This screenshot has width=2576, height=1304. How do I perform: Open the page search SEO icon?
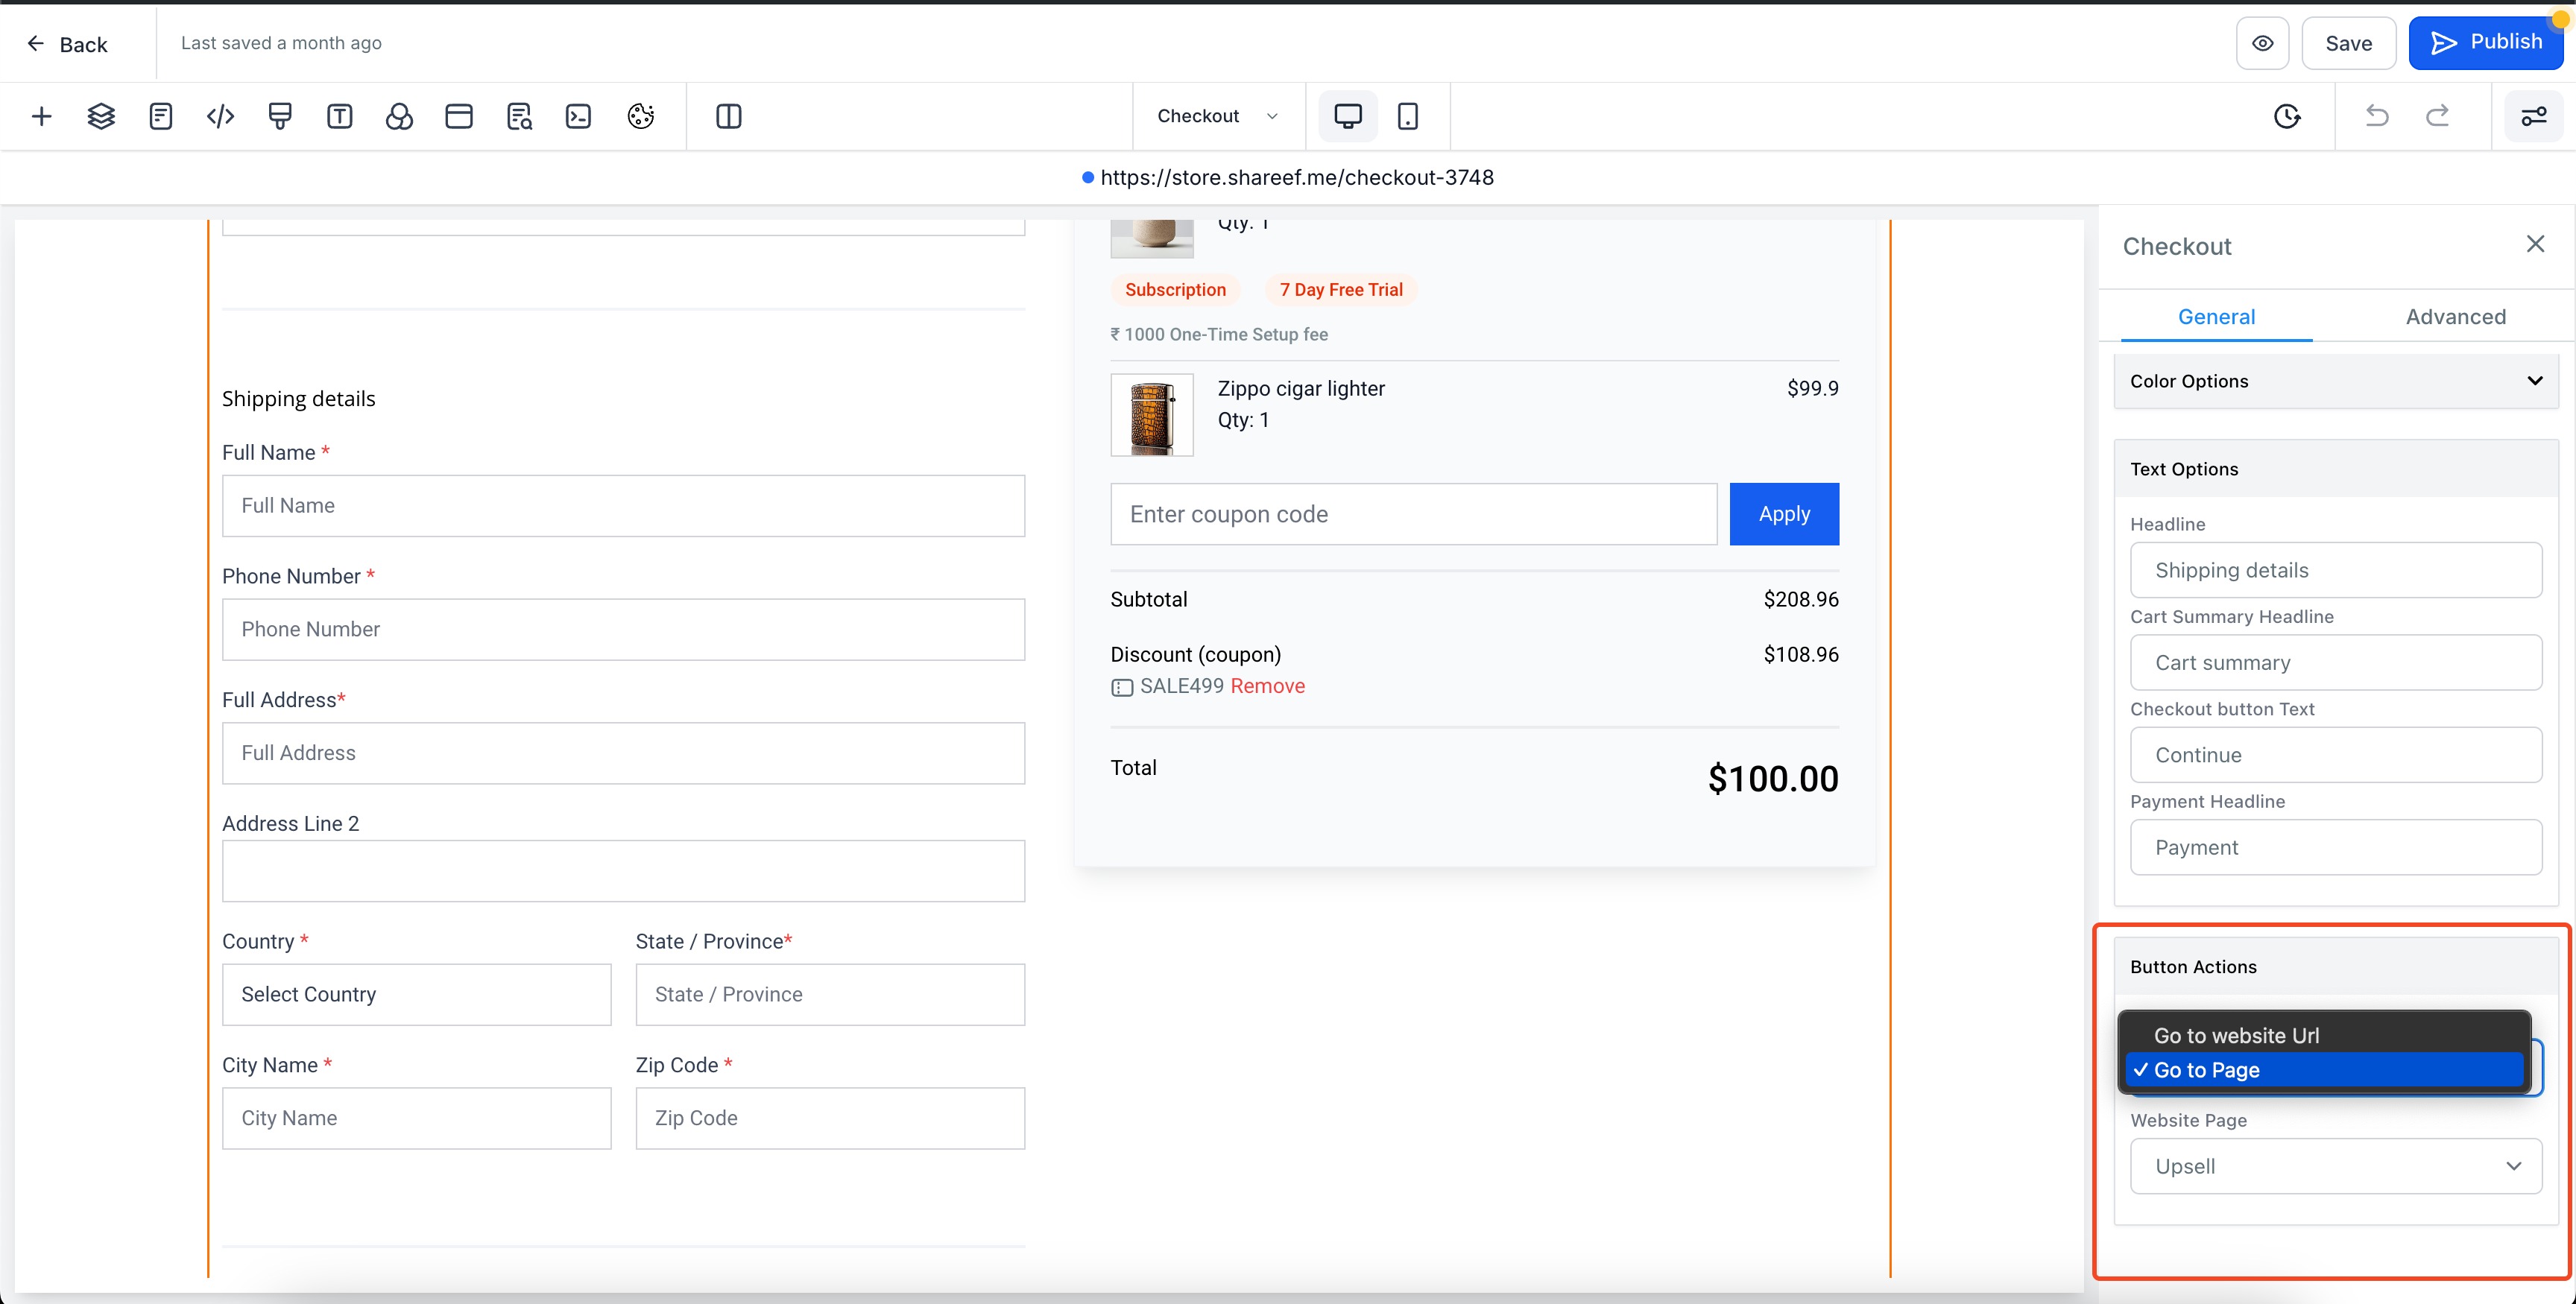(519, 116)
